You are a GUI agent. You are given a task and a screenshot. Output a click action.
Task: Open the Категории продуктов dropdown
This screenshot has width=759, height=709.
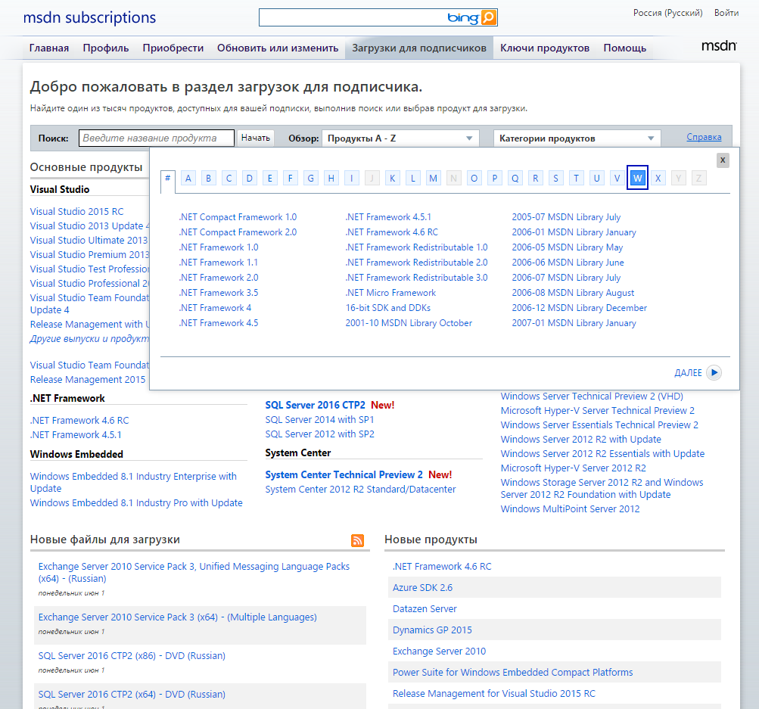tap(577, 138)
